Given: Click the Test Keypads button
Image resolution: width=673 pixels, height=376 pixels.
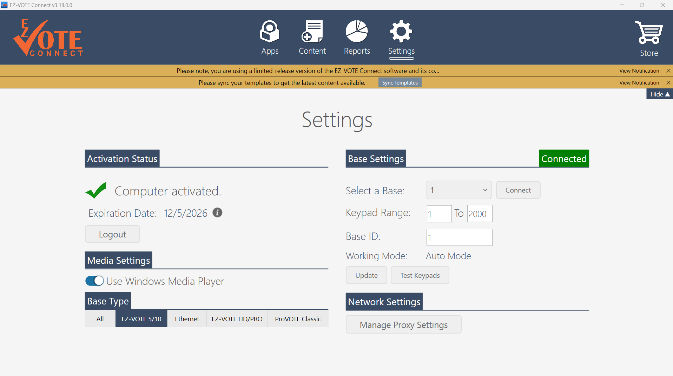Looking at the screenshot, I should (x=420, y=275).
